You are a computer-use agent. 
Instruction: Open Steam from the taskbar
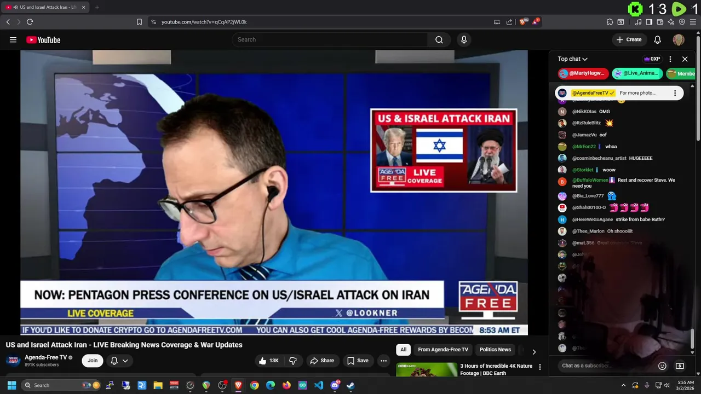pos(350,385)
